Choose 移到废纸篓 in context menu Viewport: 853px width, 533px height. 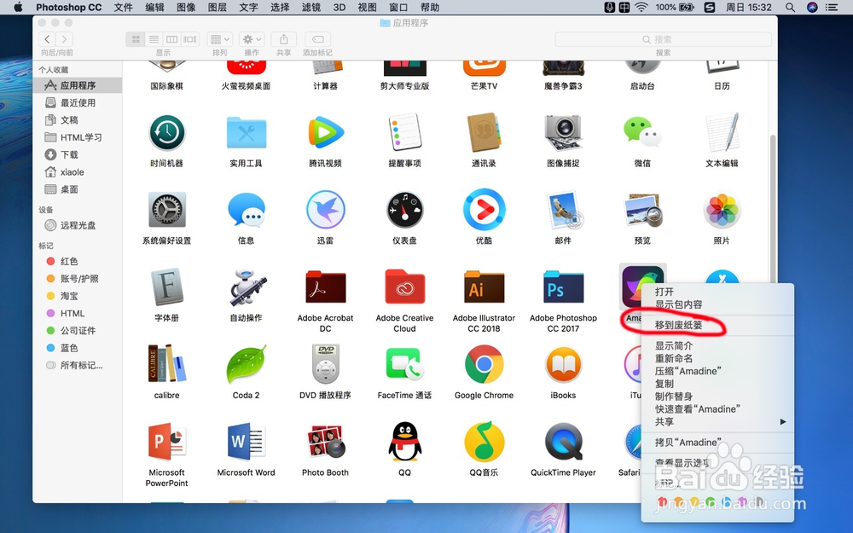(x=678, y=325)
